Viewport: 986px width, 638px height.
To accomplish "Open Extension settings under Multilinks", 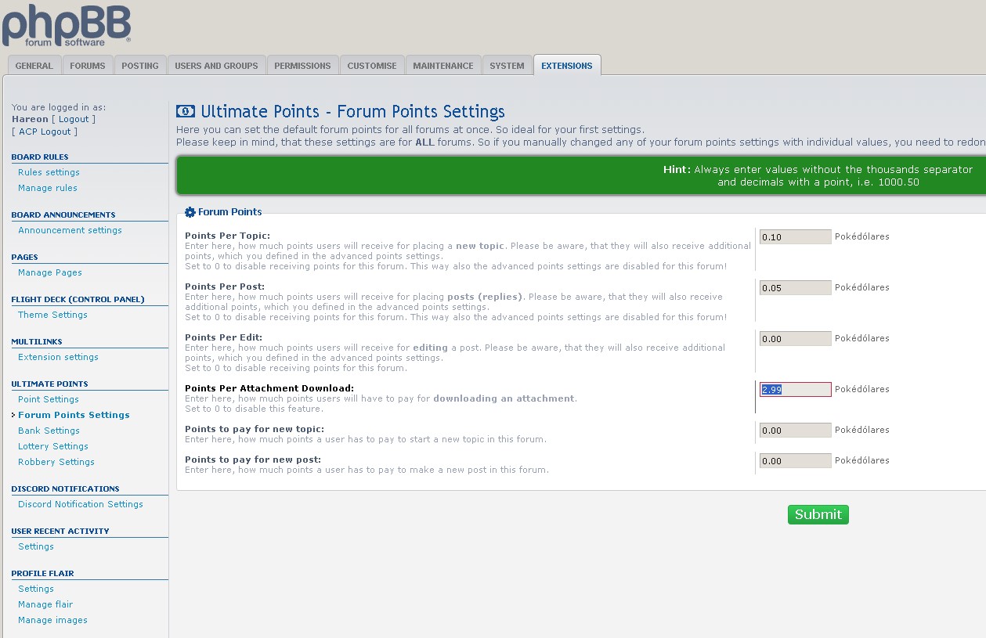I will [x=58, y=357].
